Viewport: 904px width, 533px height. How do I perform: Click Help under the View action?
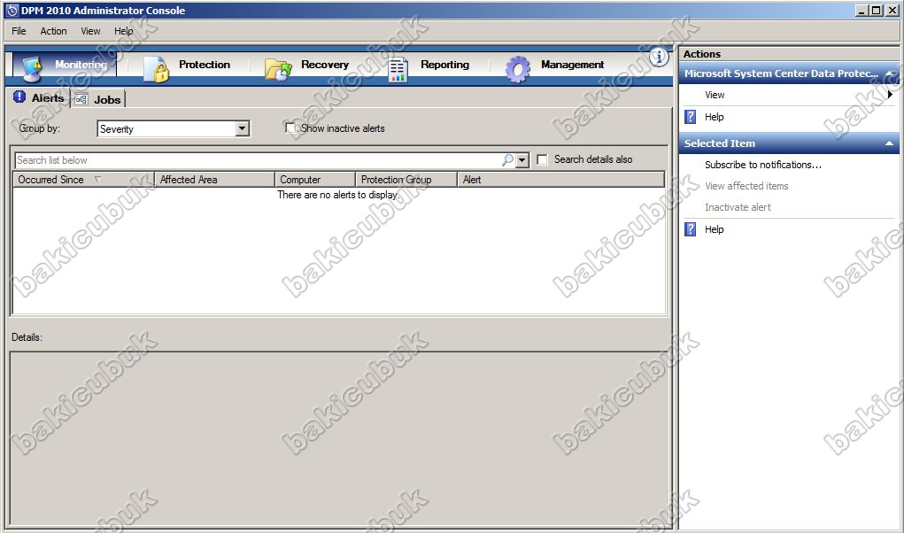point(714,117)
